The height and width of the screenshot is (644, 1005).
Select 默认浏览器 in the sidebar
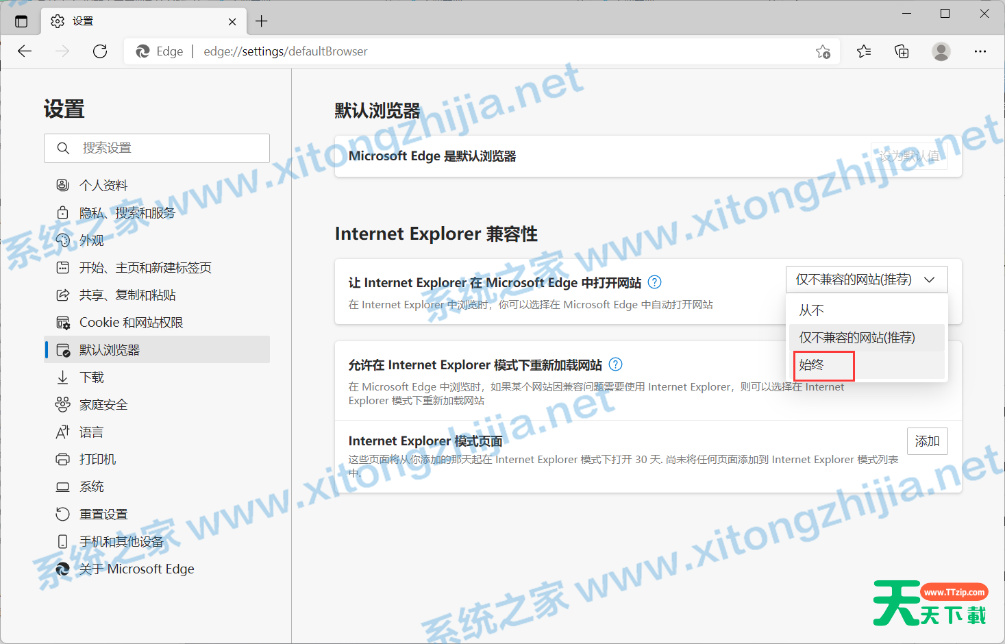[157, 349]
